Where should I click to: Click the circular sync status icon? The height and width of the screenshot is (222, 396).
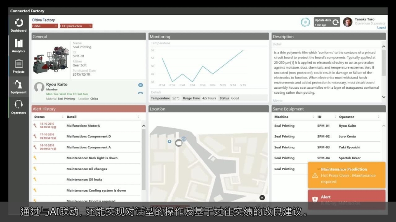coord(305,22)
